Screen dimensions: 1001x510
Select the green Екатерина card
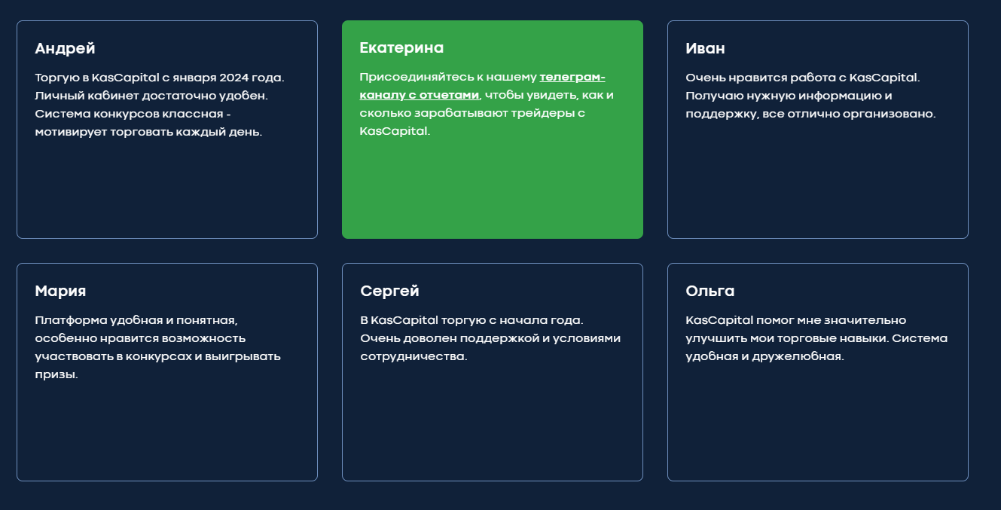pyautogui.click(x=493, y=130)
